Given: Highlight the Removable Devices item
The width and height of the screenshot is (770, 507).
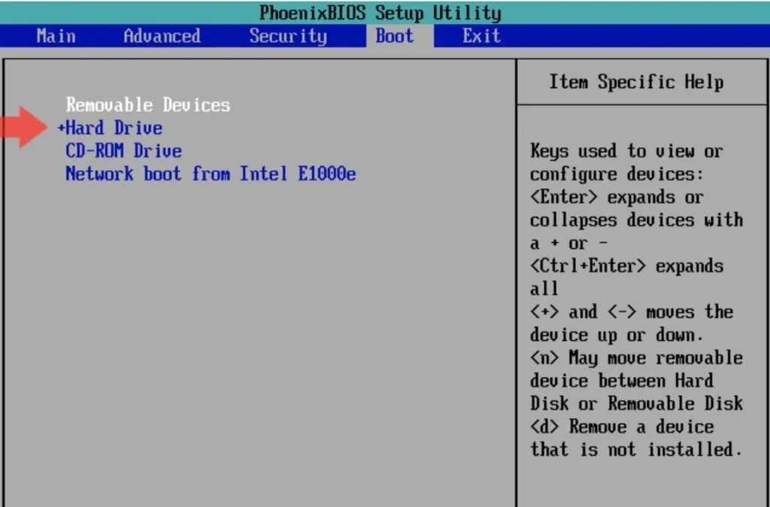Looking at the screenshot, I should [147, 105].
